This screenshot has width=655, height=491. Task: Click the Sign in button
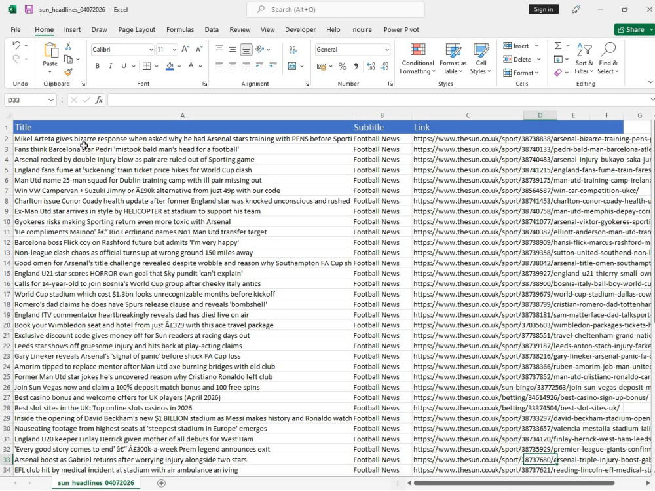click(x=543, y=9)
